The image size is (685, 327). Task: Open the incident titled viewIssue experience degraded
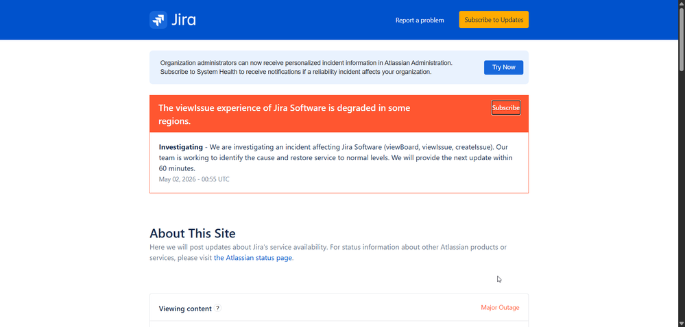click(x=284, y=114)
